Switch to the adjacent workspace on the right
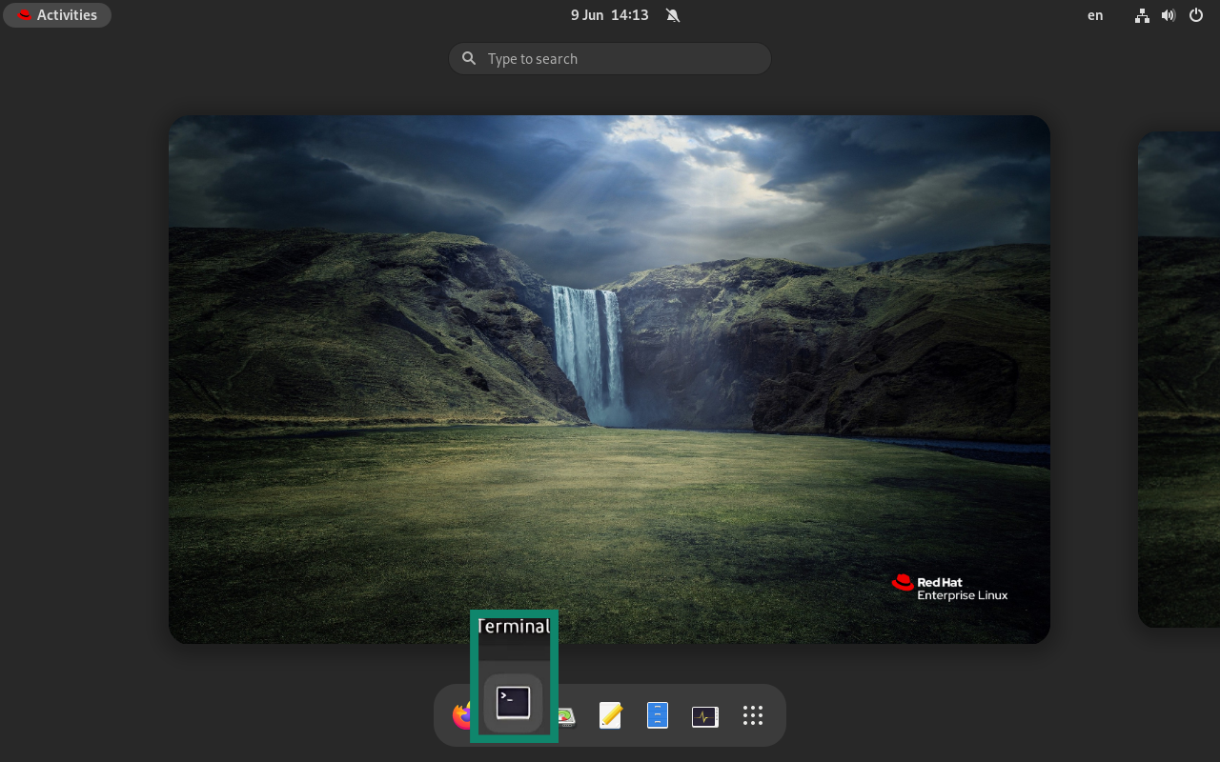This screenshot has width=1220, height=762. point(1180,379)
